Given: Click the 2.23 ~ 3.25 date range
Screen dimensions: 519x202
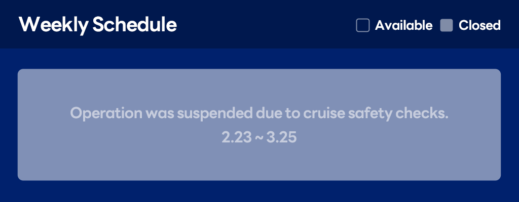Looking at the screenshot, I should [x=259, y=137].
